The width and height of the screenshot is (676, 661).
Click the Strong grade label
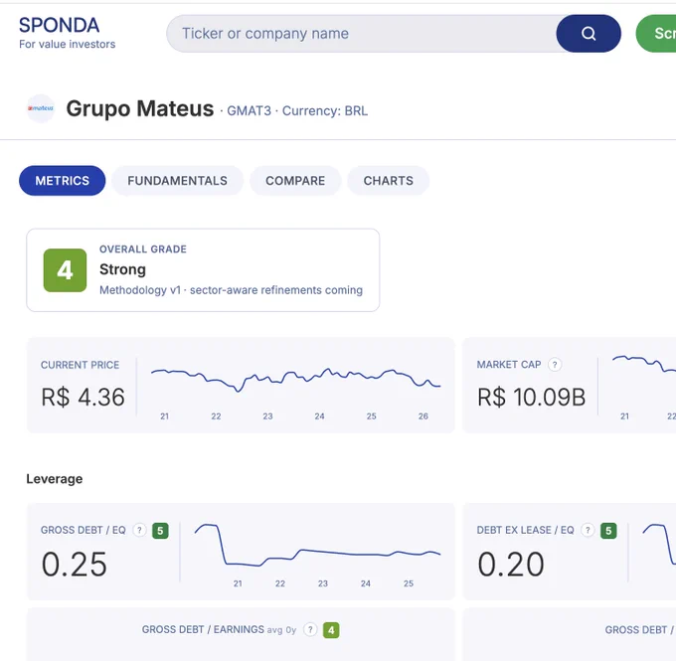123,269
